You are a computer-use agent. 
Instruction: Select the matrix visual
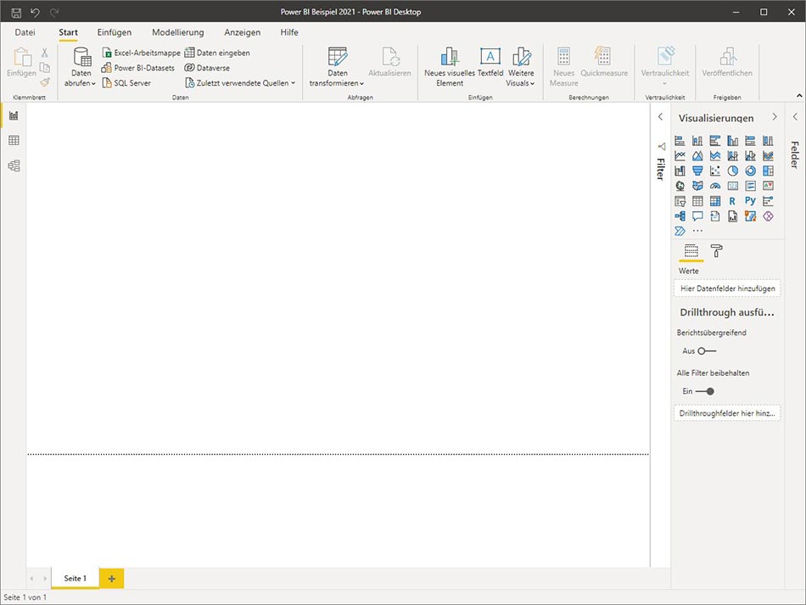pyautogui.click(x=715, y=201)
